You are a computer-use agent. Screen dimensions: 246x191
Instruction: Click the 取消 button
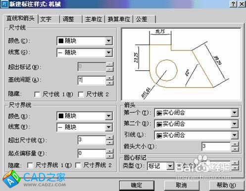point(182,186)
